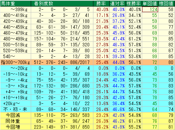Click the 連対率 column header
This screenshot has width=175, height=130.
click(x=118, y=3)
